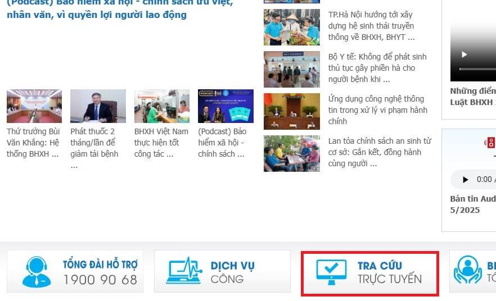Open Bản tin Audio 5/2025 title
The width and height of the screenshot is (496, 301).
(473, 204)
